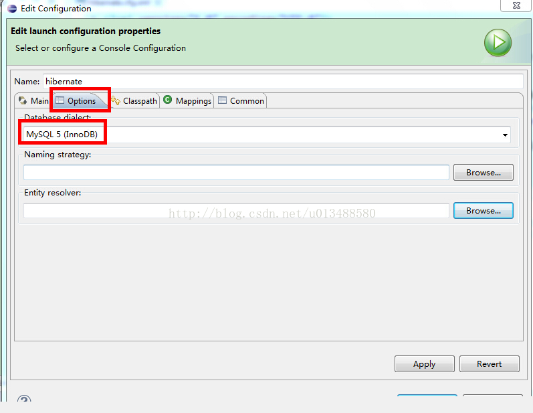The image size is (533, 413).
Task: Revert the configuration changes
Action: tap(489, 364)
